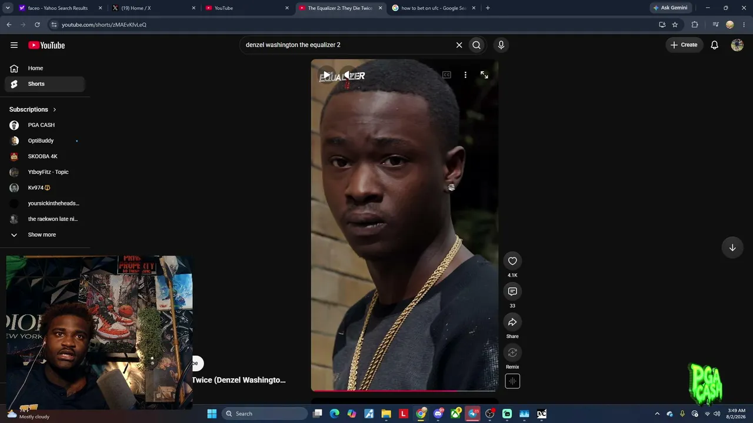This screenshot has width=753, height=423.
Task: Open the Mostly cloudy weather widget
Action: coord(28,414)
